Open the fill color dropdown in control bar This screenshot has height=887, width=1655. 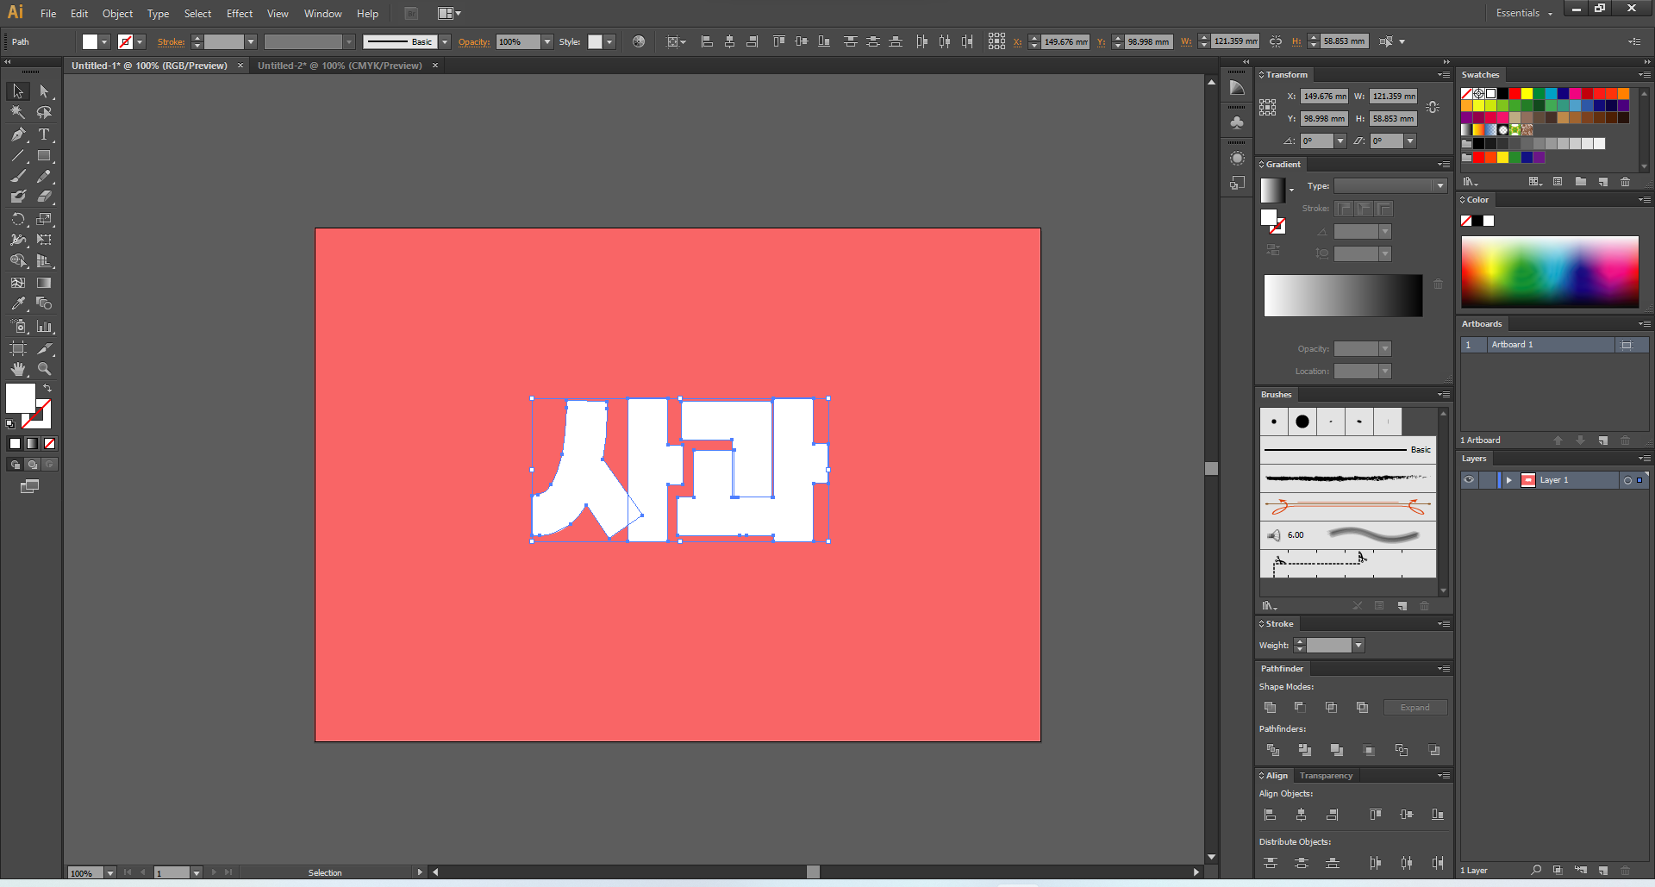click(x=104, y=41)
